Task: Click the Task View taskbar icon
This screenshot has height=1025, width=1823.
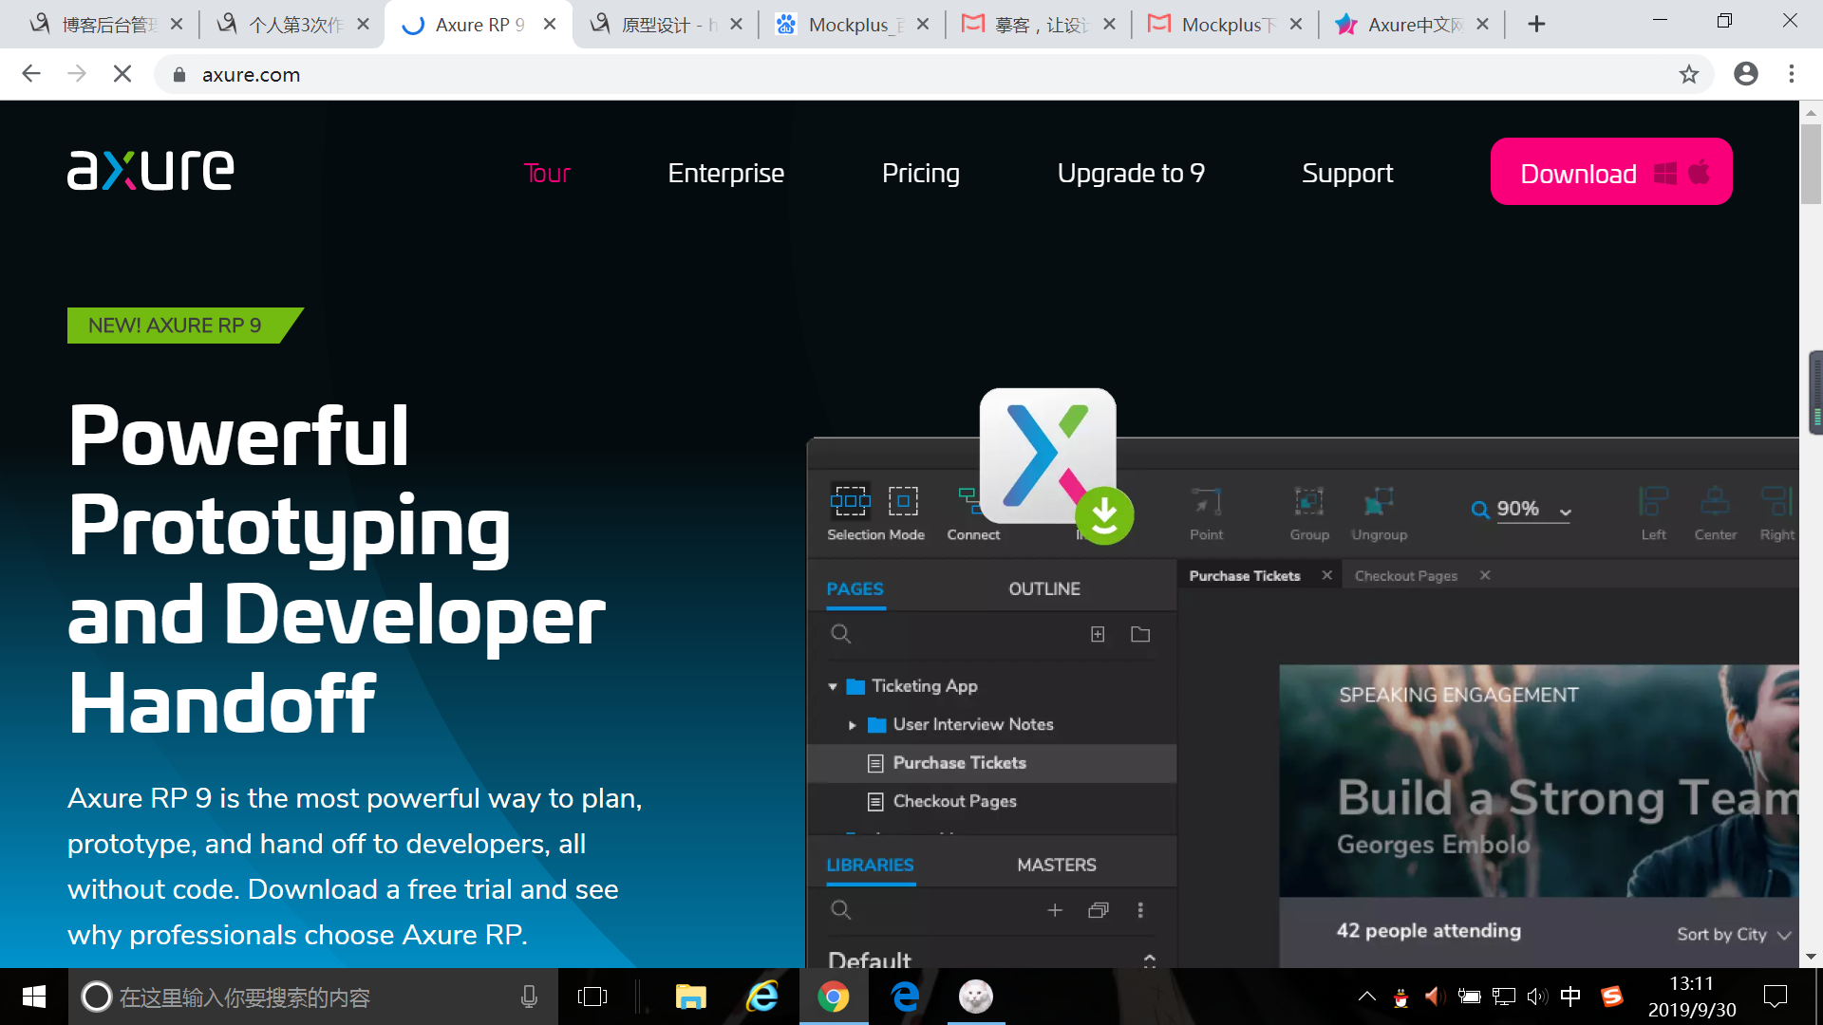Action: [592, 997]
